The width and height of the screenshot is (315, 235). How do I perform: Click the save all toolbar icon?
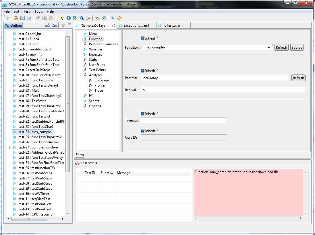point(29,18)
